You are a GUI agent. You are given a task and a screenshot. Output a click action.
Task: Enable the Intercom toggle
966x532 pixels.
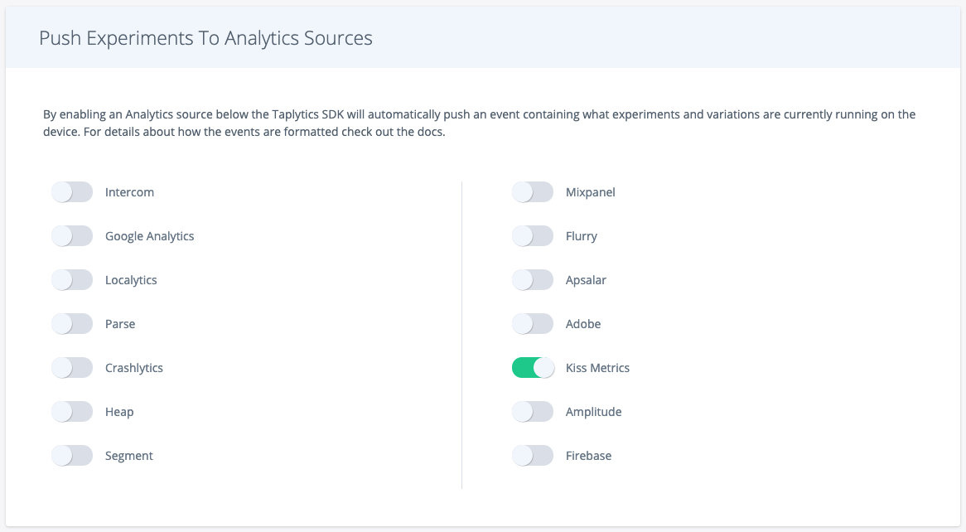(72, 191)
